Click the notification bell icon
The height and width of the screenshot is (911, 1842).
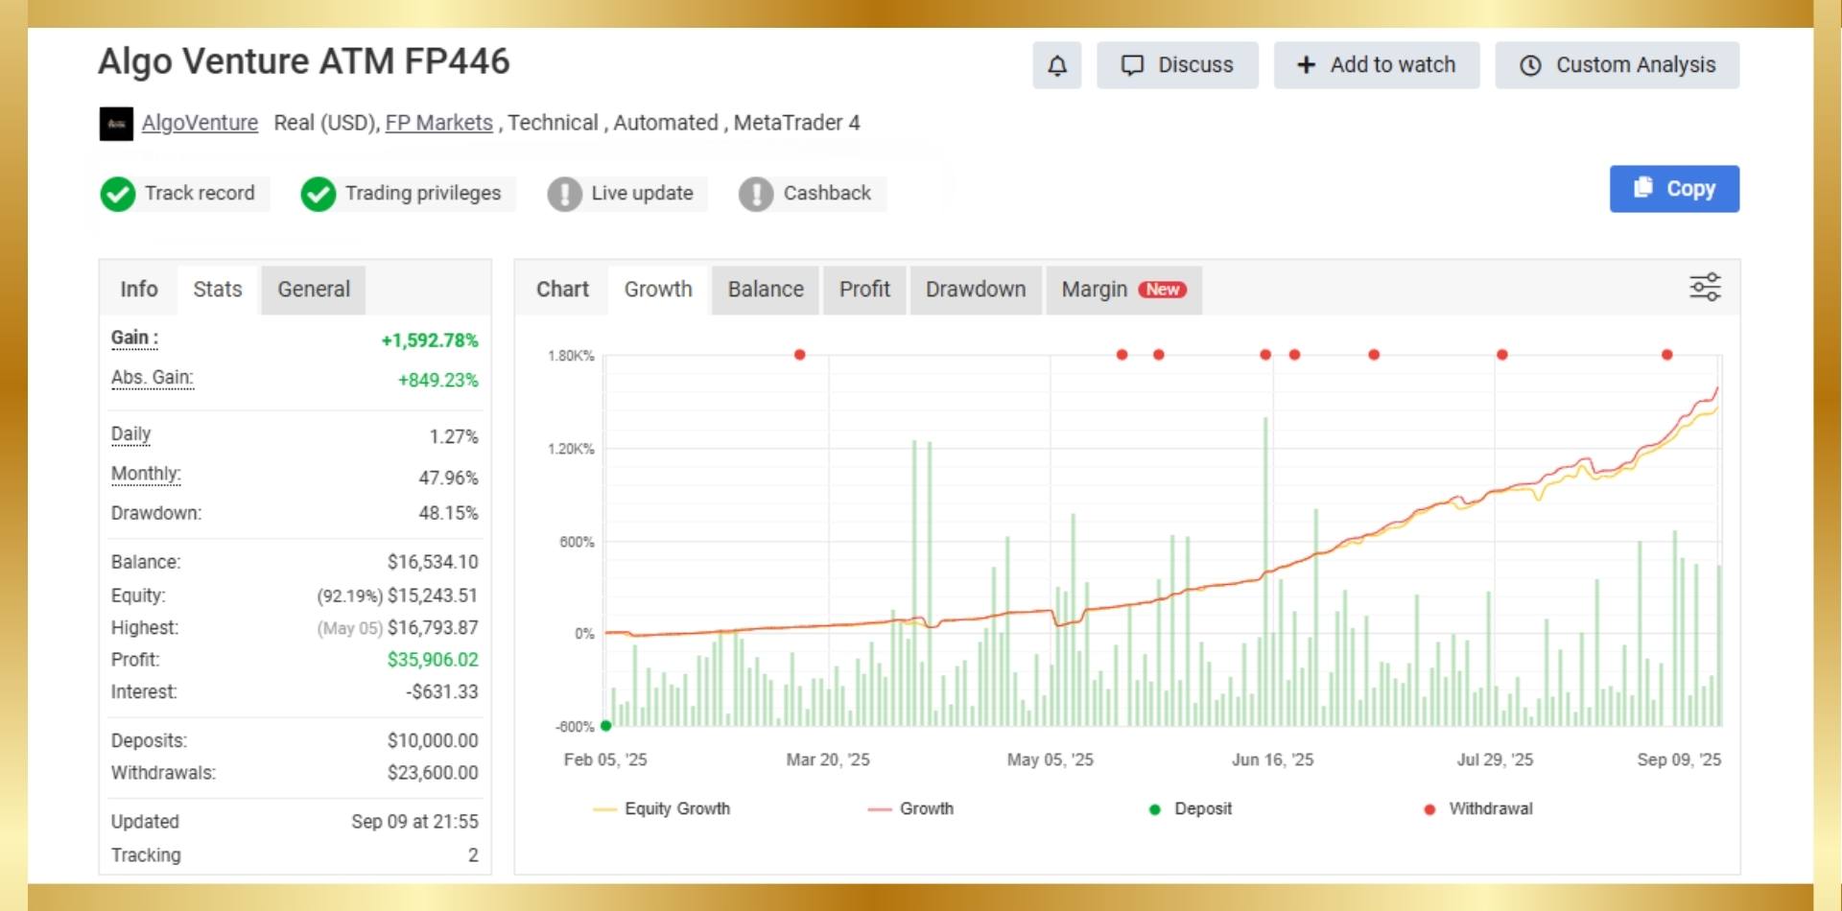pyautogui.click(x=1056, y=65)
